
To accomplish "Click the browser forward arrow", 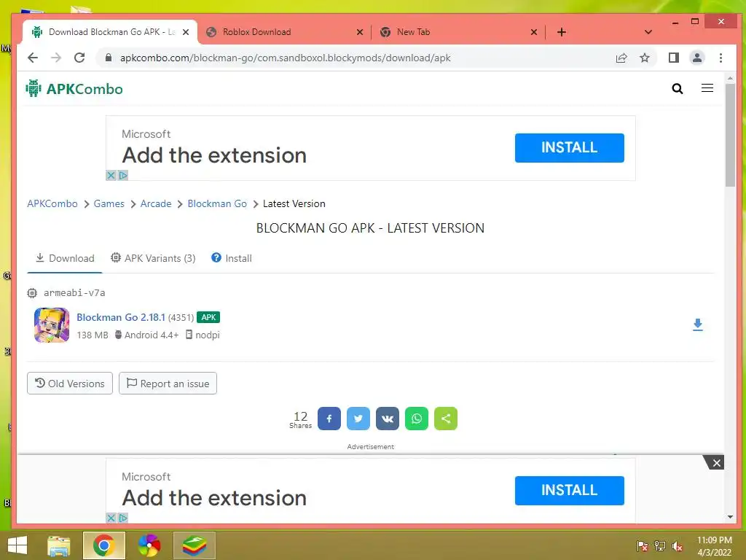I will [x=55, y=58].
